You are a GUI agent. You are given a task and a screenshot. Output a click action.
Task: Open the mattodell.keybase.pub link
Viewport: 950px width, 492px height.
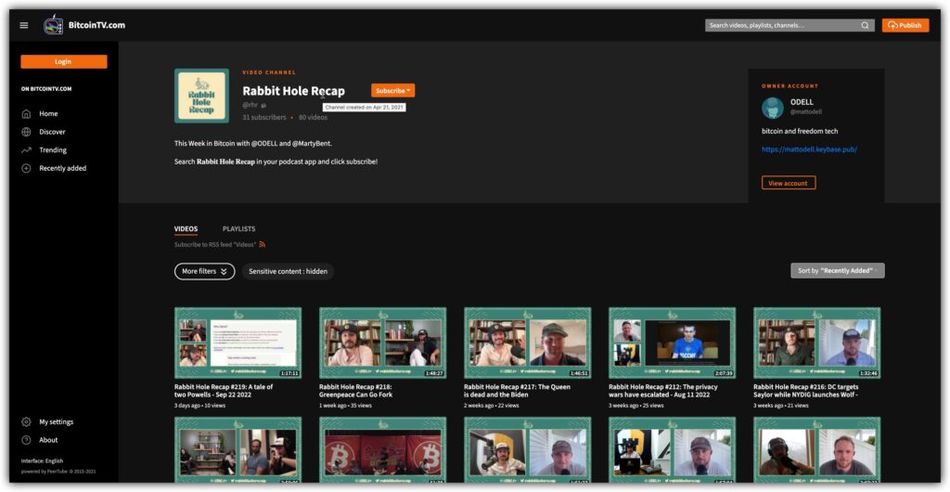point(809,149)
